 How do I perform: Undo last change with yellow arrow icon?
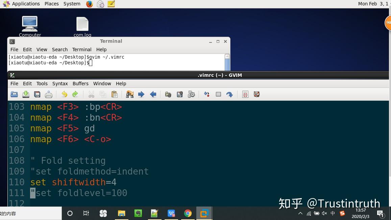pyautogui.click(x=64, y=94)
